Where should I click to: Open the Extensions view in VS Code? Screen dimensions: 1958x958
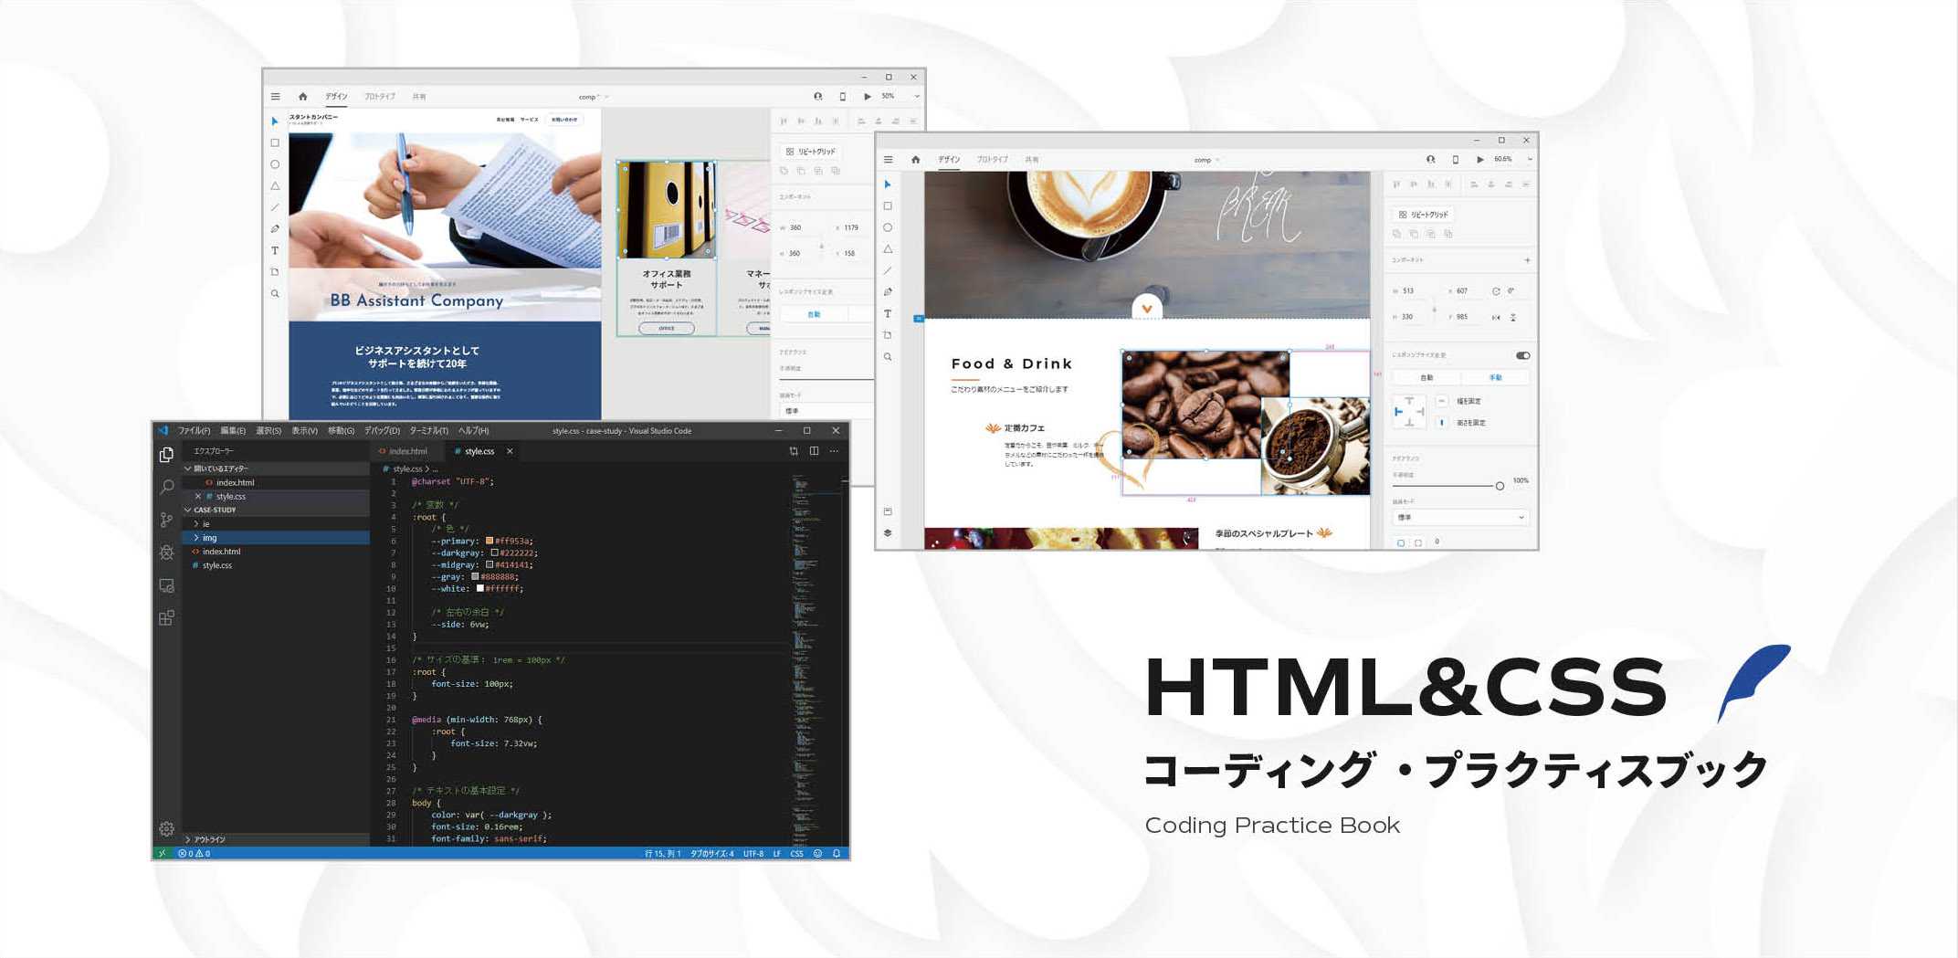coord(166,618)
